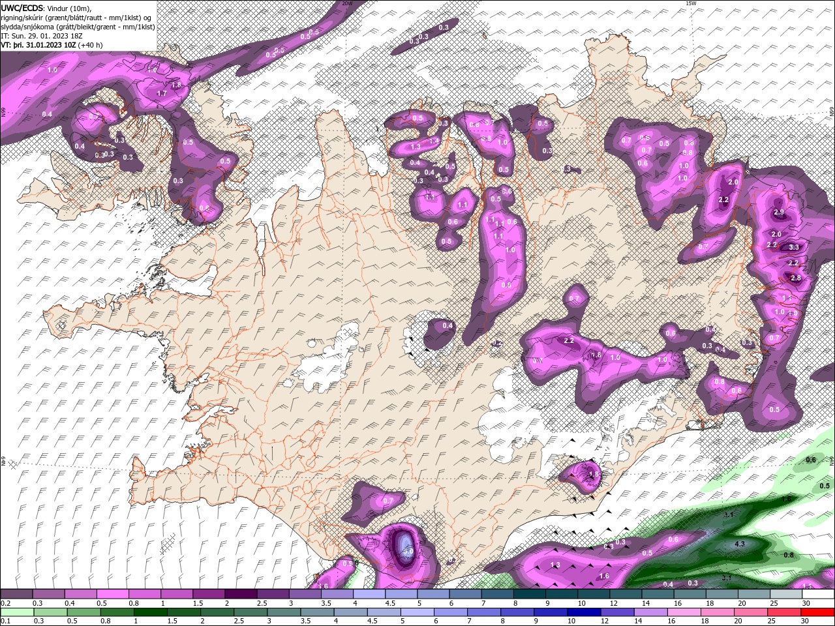The image size is (835, 626).
Task: Select the 3.3 snowfall value on the map
Action: point(794,247)
